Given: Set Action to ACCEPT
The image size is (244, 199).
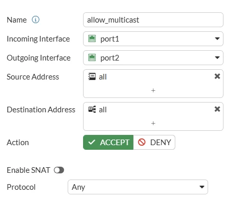Looking at the screenshot, I should (x=108, y=142).
